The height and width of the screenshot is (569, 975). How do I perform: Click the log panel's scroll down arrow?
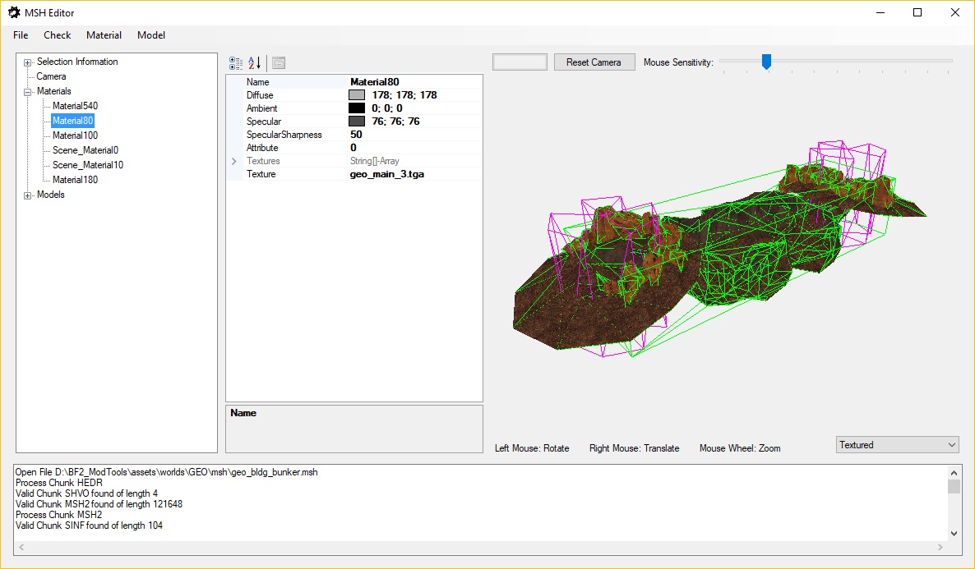click(954, 534)
